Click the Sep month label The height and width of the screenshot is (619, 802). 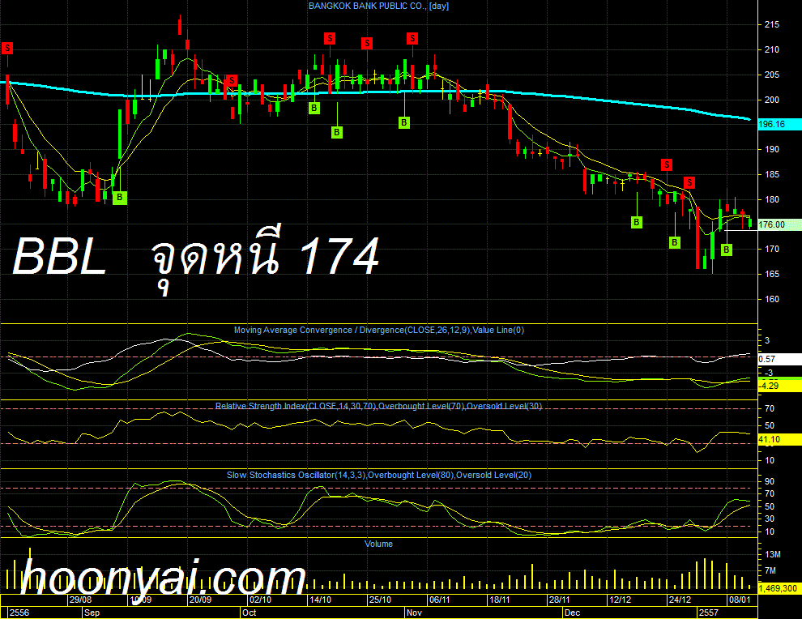(x=92, y=613)
